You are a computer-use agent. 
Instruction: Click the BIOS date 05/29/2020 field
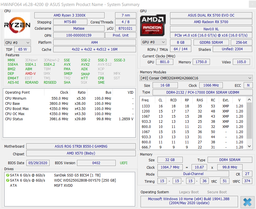tap(38, 163)
